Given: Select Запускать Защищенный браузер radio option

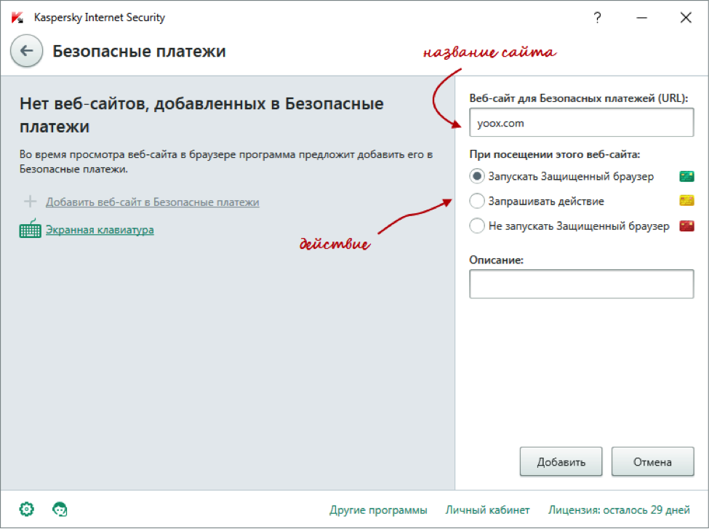Looking at the screenshot, I should tap(477, 176).
